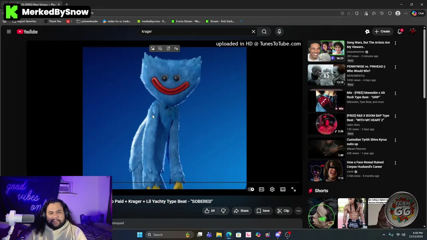Show hidden system tray icons

384,235
